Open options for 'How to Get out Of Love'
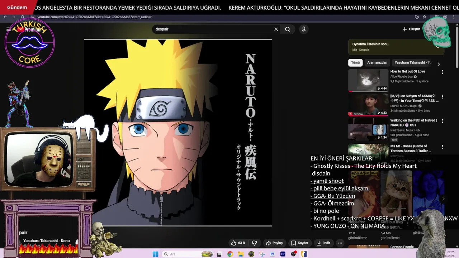This screenshot has width=459, height=258. click(x=442, y=72)
